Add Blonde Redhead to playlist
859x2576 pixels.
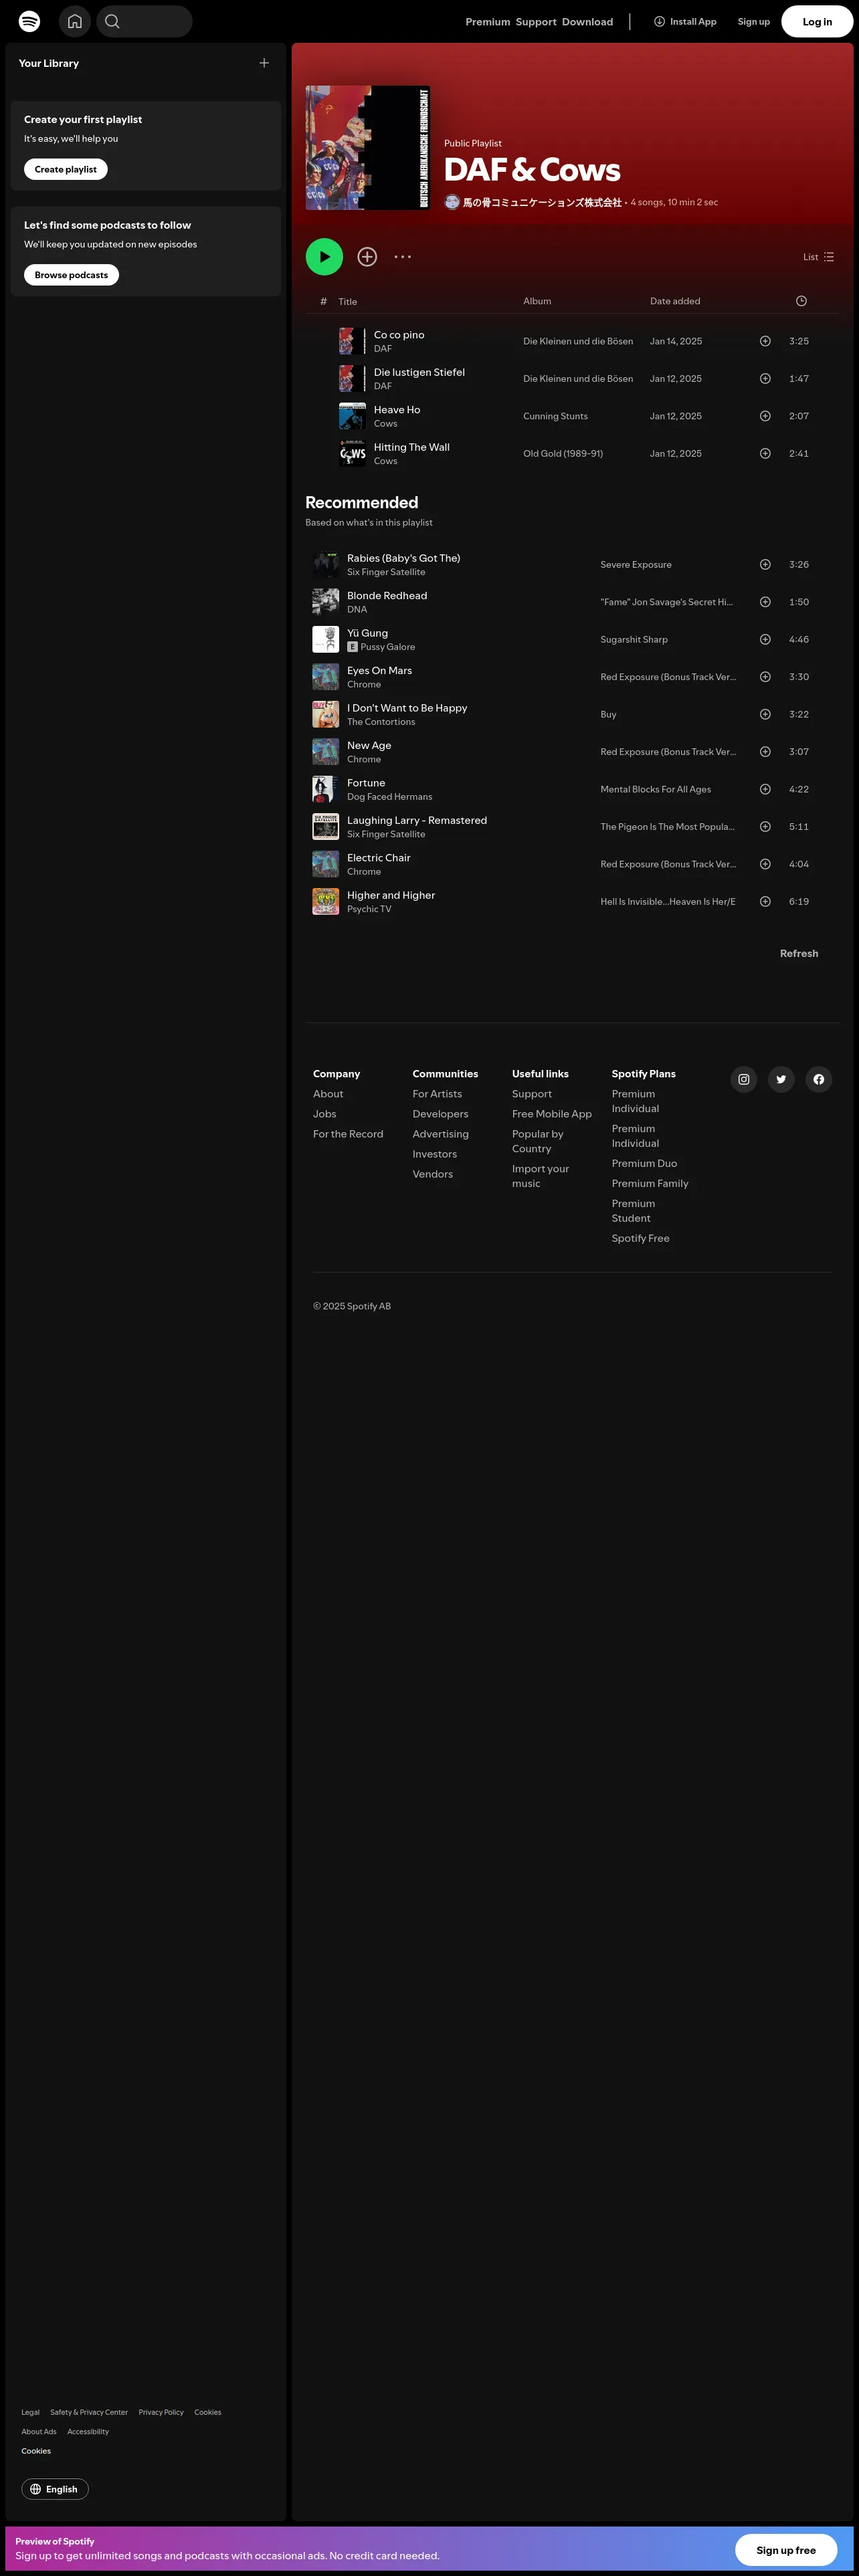(765, 602)
